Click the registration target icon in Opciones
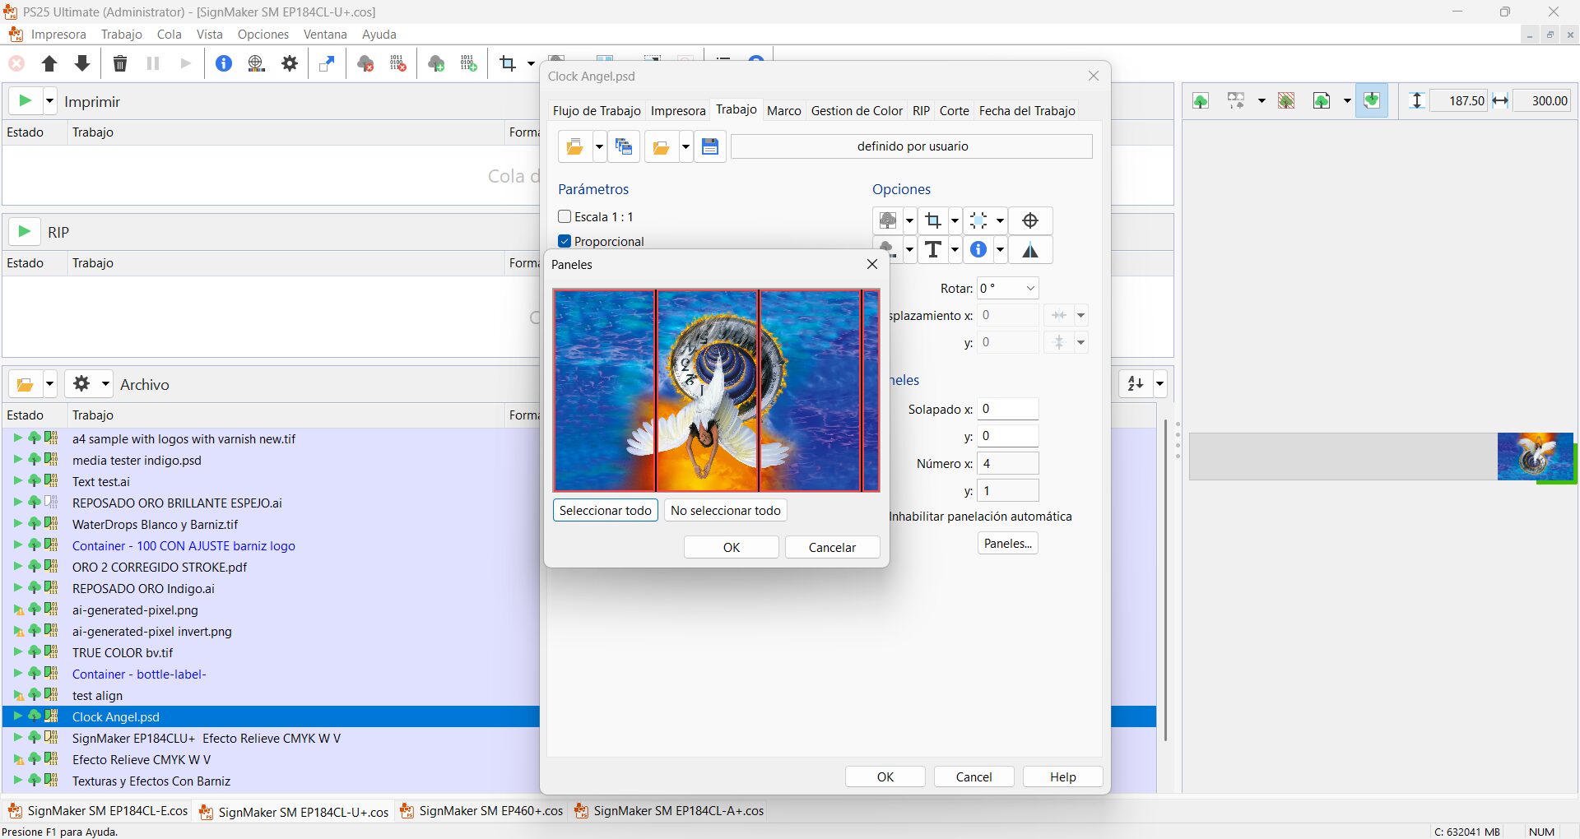1580x839 pixels. [1029, 220]
